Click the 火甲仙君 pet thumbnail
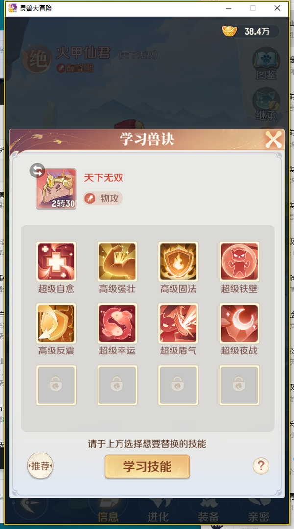 pyautogui.click(x=56, y=189)
